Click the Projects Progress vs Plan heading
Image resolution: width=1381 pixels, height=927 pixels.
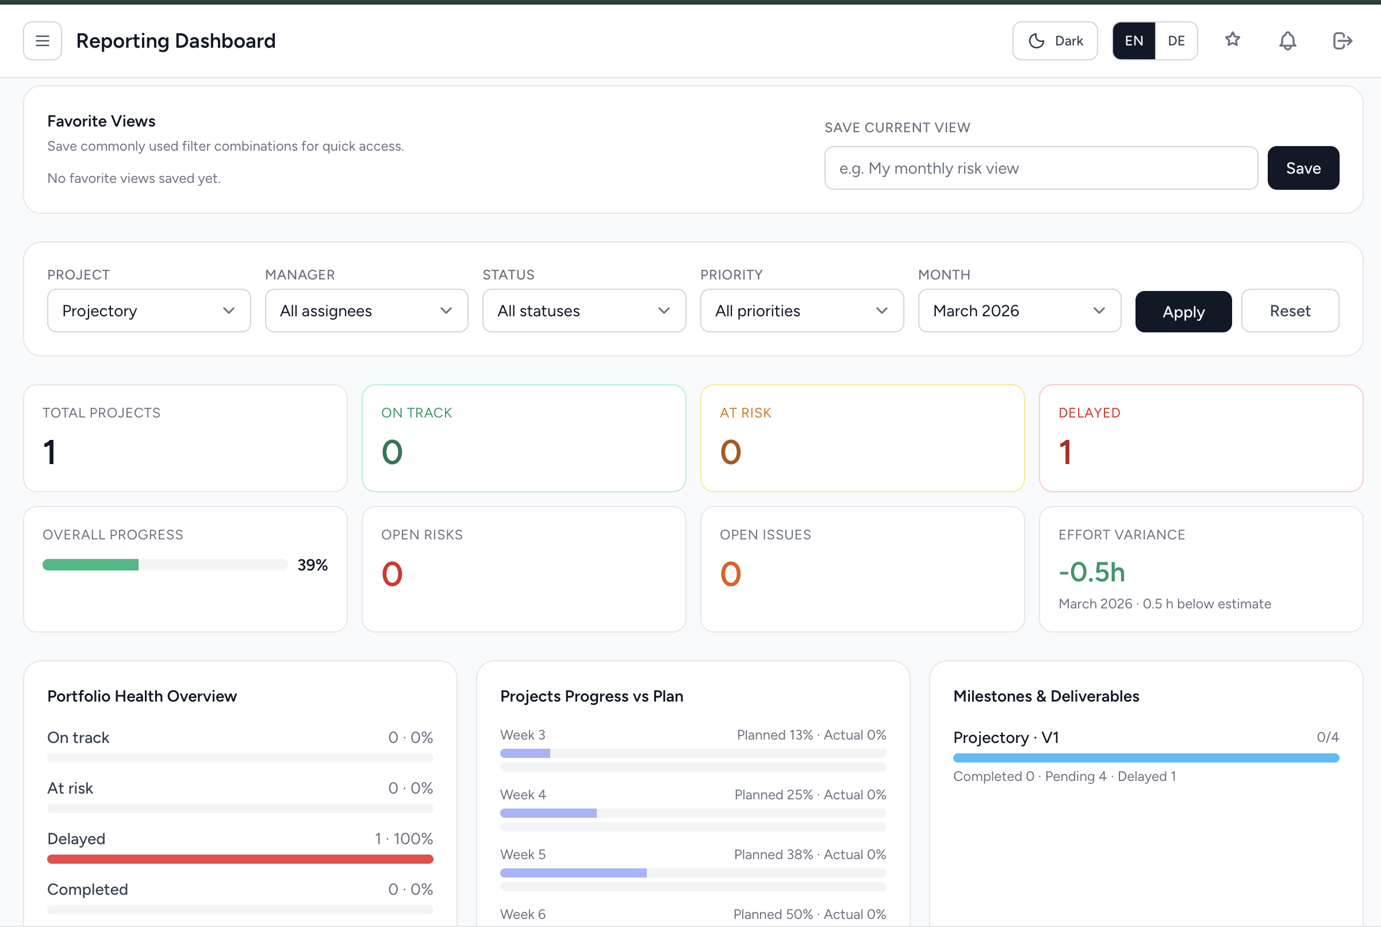(592, 696)
